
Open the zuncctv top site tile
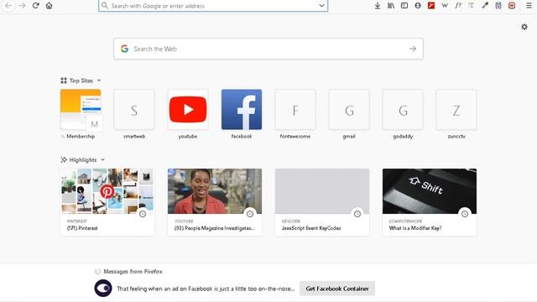456,114
